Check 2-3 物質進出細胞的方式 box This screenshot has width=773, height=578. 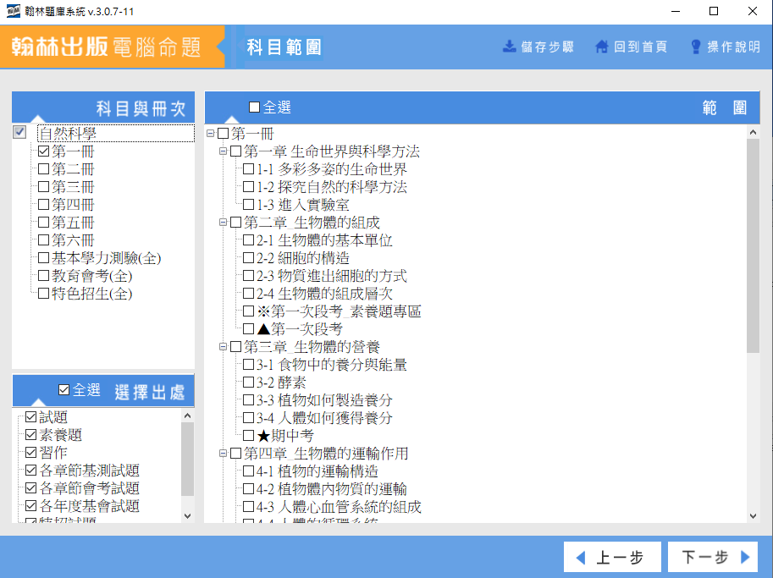coord(248,275)
